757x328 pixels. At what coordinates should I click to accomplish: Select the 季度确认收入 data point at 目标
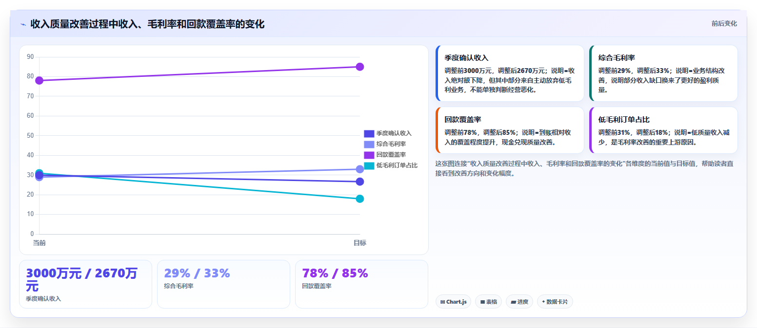click(x=360, y=182)
